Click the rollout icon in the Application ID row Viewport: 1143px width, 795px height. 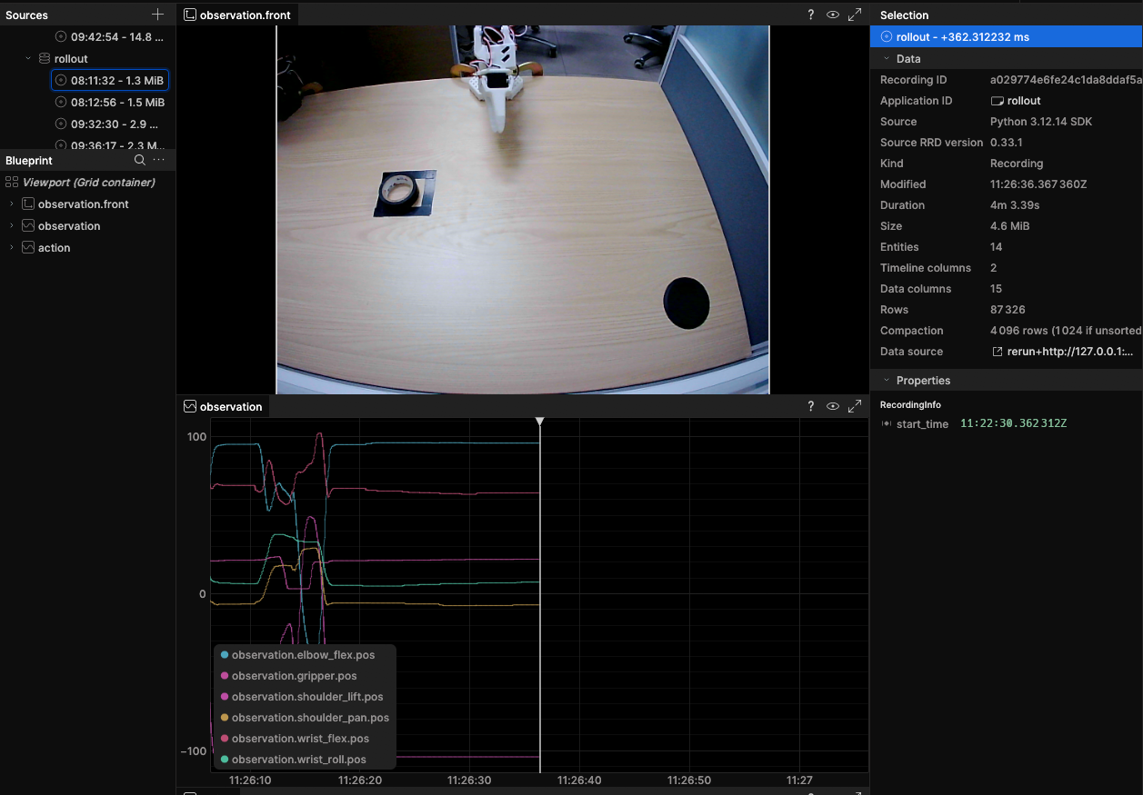pyautogui.click(x=997, y=101)
